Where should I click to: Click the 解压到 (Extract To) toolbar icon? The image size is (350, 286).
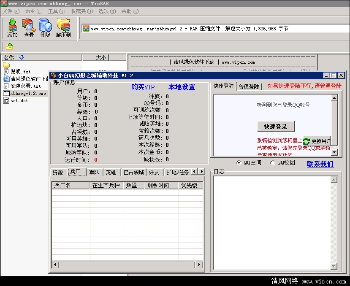coord(63,28)
